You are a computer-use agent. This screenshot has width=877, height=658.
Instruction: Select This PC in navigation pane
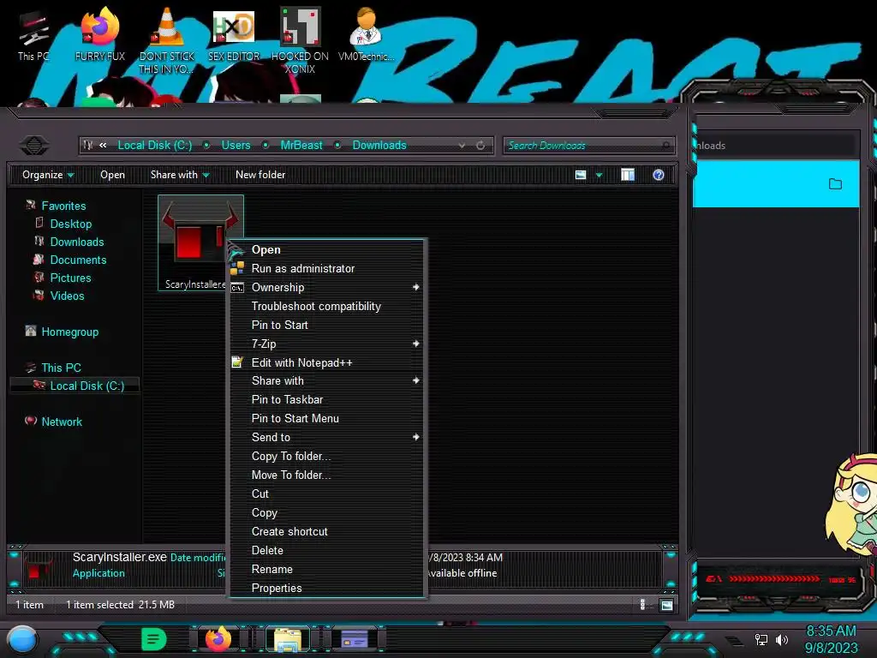(x=61, y=368)
